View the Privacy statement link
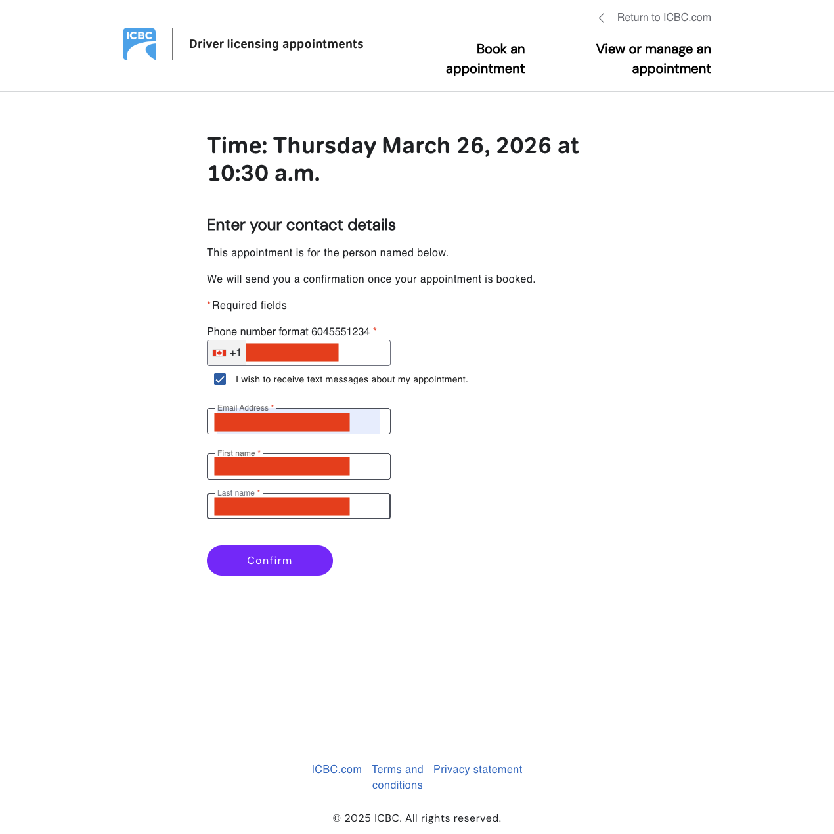Viewport: 834px width, 834px height. pyautogui.click(x=477, y=769)
